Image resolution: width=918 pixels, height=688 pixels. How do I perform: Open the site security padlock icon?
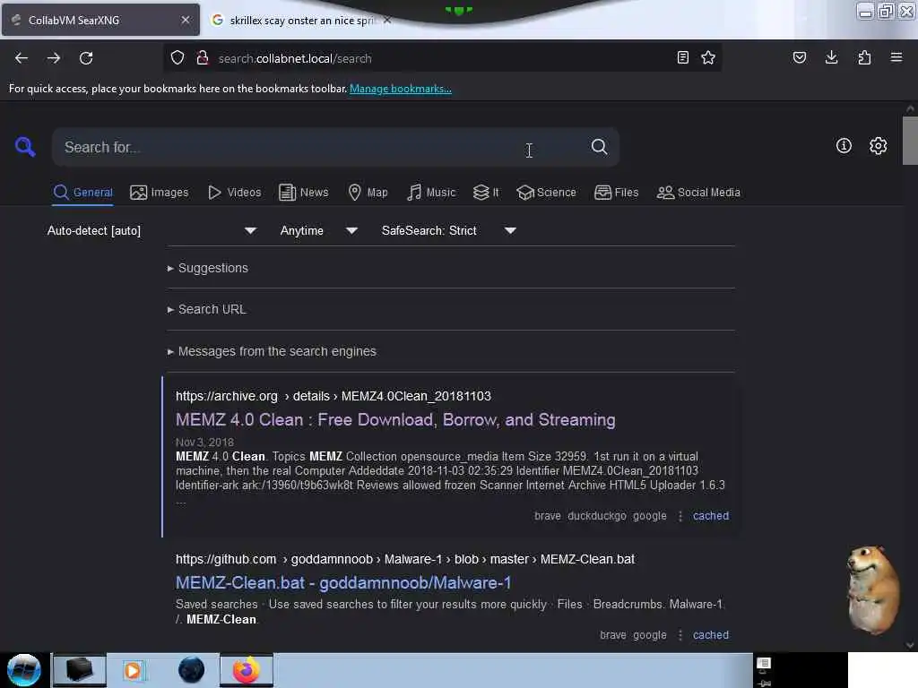(x=203, y=58)
